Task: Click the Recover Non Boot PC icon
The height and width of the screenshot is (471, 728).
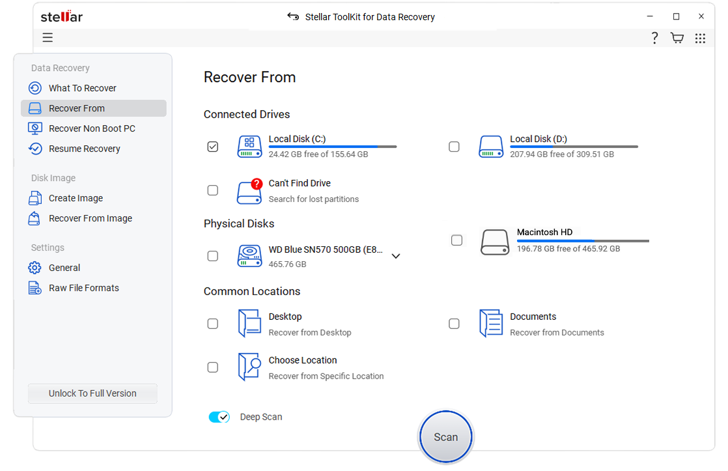Action: [35, 128]
